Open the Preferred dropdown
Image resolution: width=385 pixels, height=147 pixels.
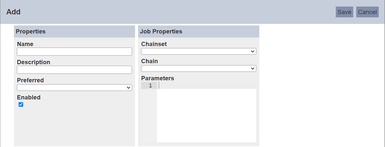pyautogui.click(x=74, y=88)
